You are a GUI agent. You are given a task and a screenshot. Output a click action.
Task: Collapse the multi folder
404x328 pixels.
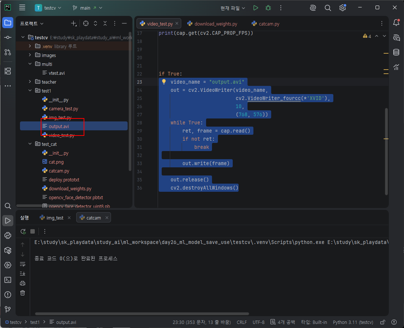pyautogui.click(x=30, y=64)
